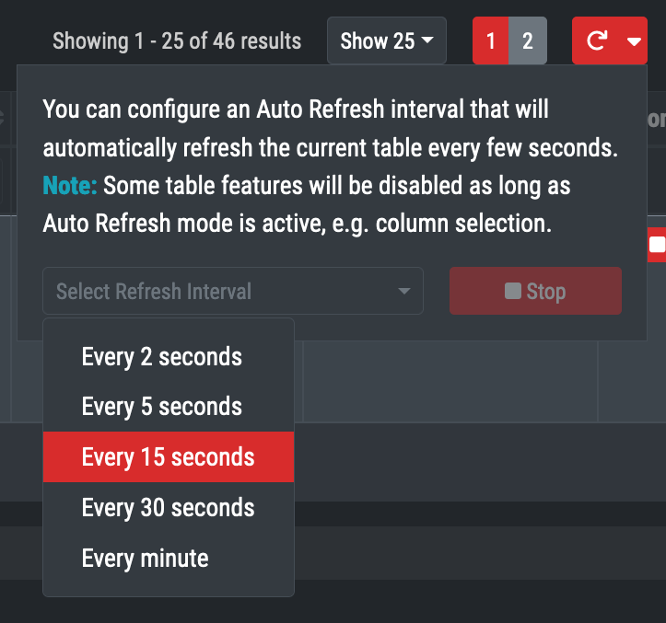This screenshot has height=623, width=666.
Task: Pick Every 30 seconds refresh interval
Action: pyautogui.click(x=168, y=508)
